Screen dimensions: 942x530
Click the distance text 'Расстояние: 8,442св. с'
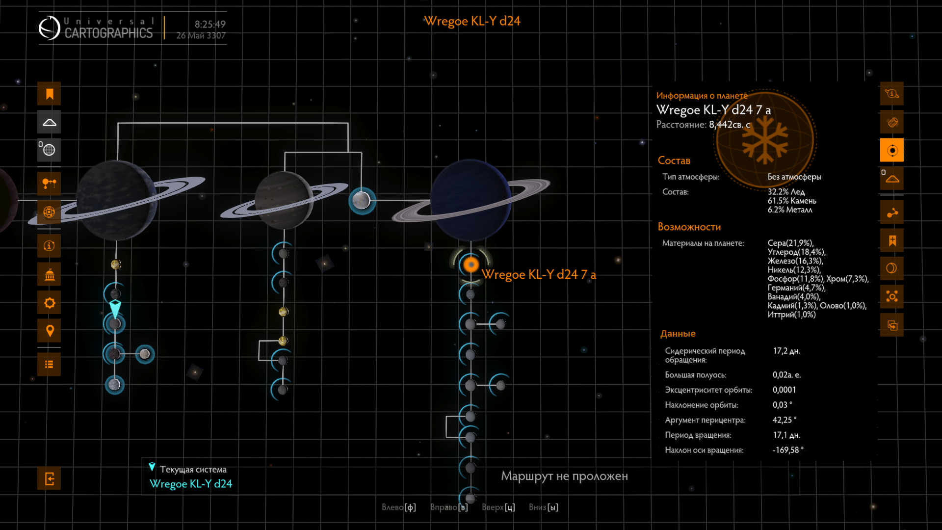point(703,125)
